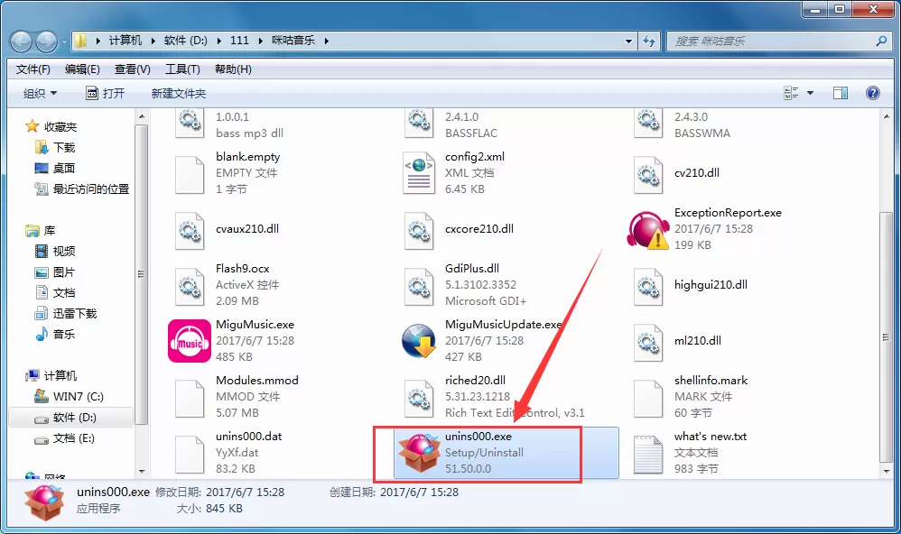This screenshot has height=534, width=901.
Task: Navigate to 计算机 in the address bar
Action: coord(125,41)
